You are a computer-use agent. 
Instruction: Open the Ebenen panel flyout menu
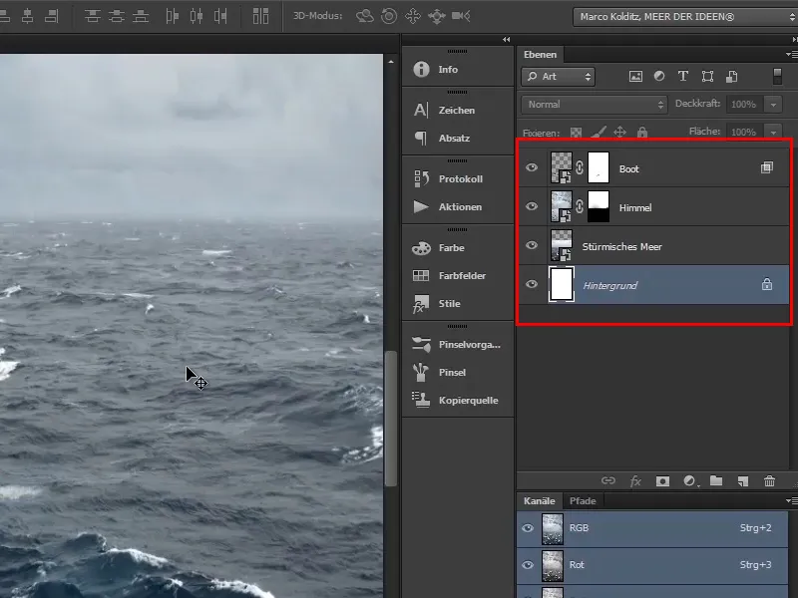[x=791, y=55]
